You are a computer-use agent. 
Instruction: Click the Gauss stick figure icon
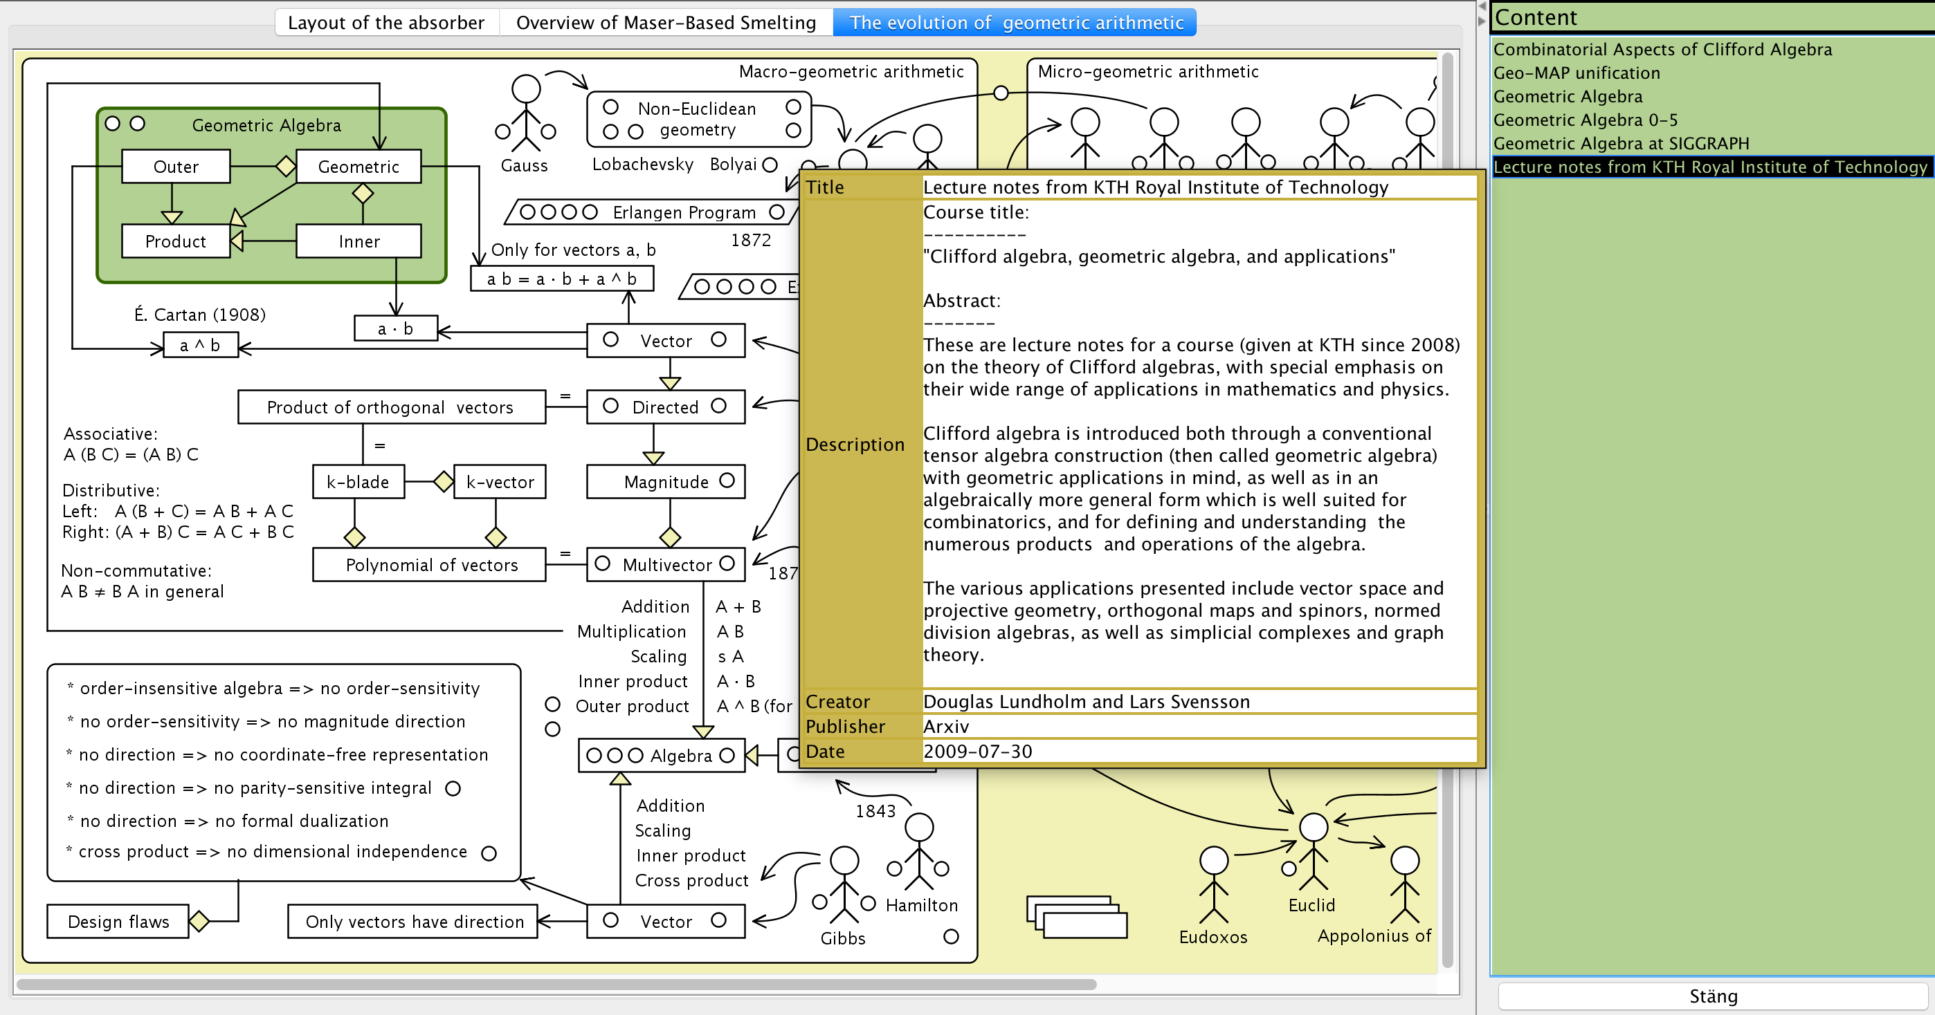pyautogui.click(x=526, y=113)
